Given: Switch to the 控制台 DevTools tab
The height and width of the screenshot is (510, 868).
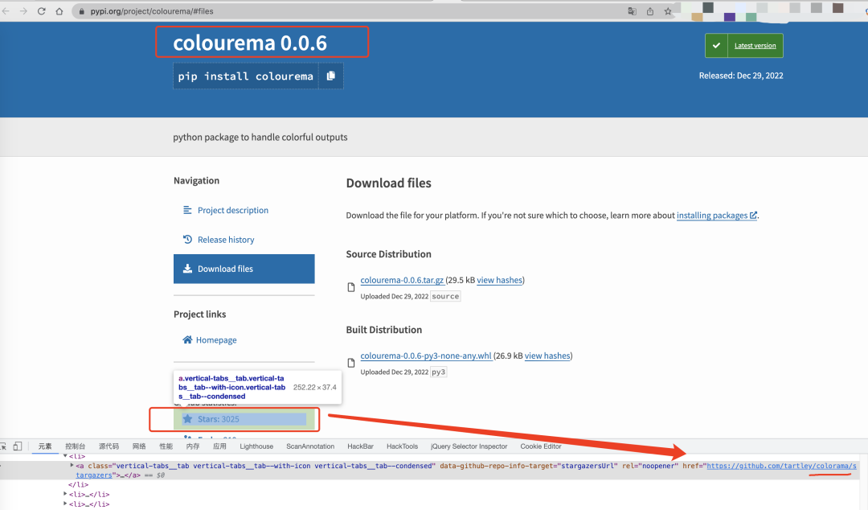Looking at the screenshot, I should coord(76,446).
